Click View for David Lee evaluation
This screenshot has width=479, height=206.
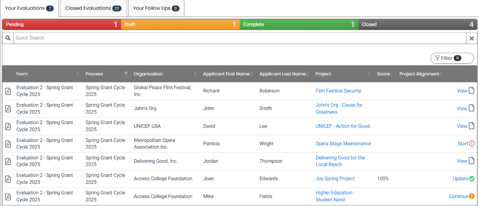pos(462,126)
